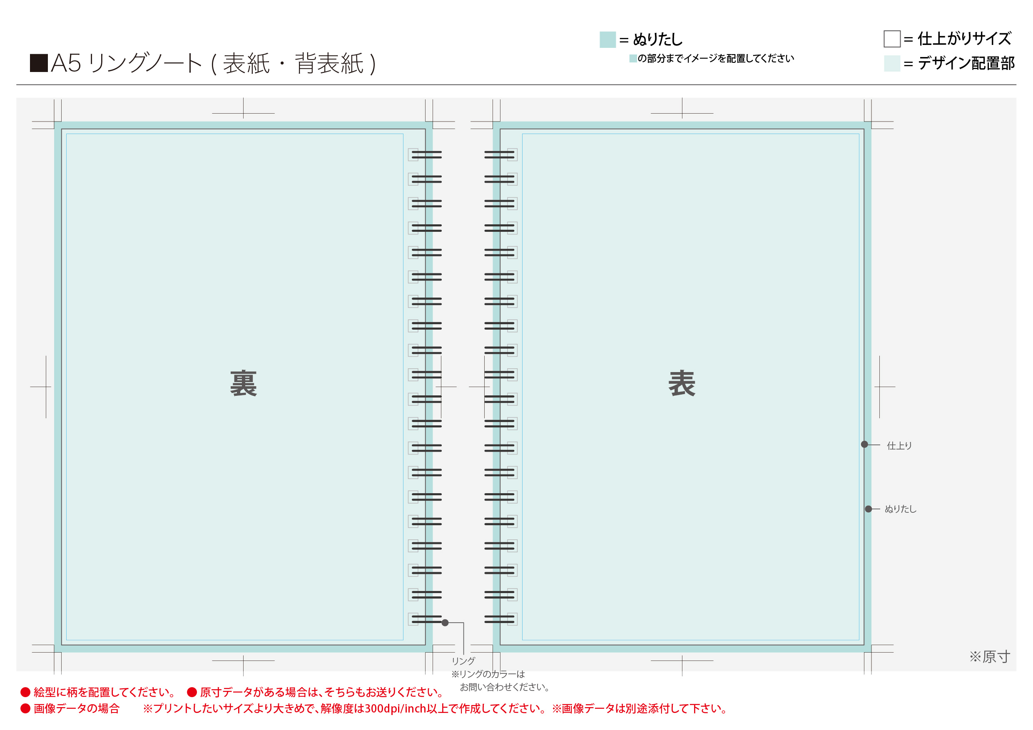Click the '裏' back cover label
This screenshot has width=1033, height=730.
(x=244, y=383)
